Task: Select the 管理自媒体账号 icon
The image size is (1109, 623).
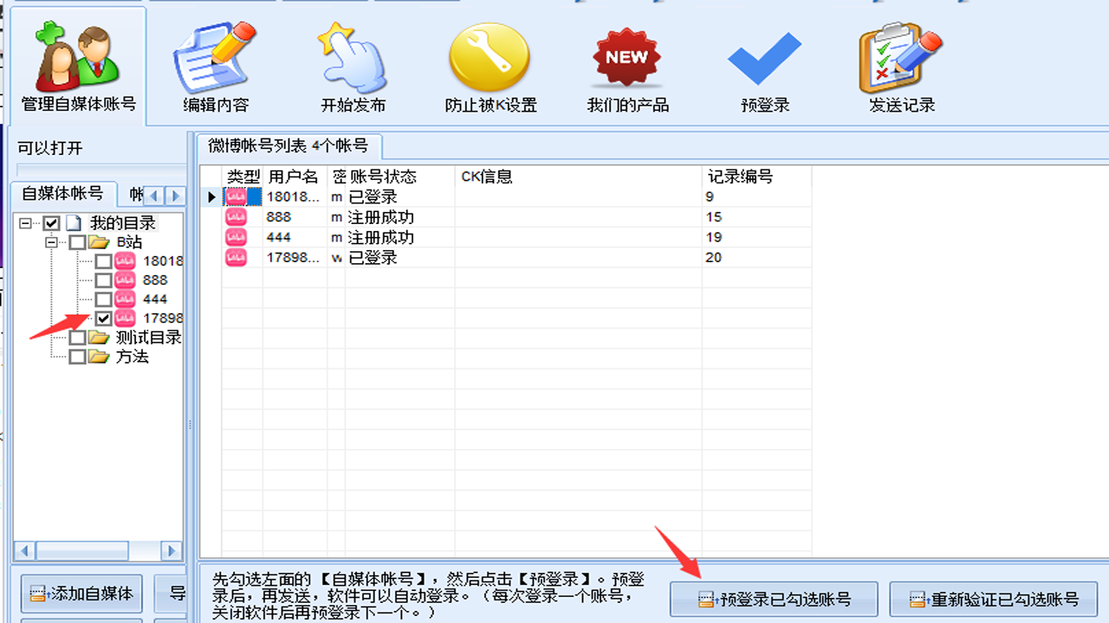Action: [76, 56]
